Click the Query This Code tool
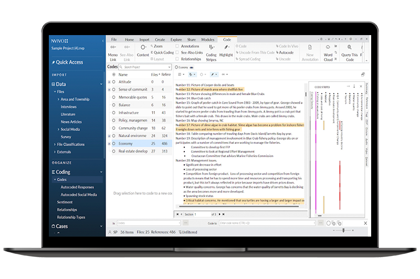Screen dimensions: 420x279 click(x=349, y=53)
